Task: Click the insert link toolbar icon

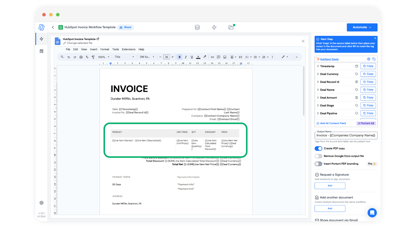Action: tap(212, 57)
